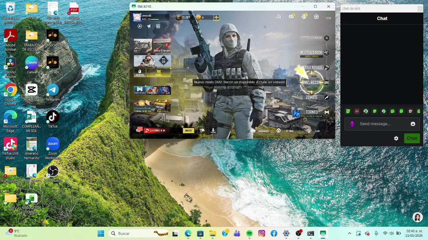The height and width of the screenshot is (240, 428).
Task: Open ARMAMENTO loadout at game bottom
Action: click(x=260, y=131)
